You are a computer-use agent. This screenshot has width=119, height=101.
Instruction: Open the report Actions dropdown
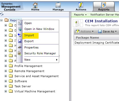[x=85, y=31]
